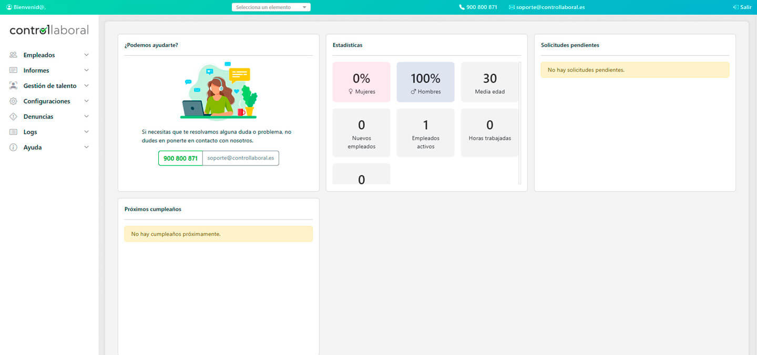Click the Empleados people icon in sidebar
The image size is (757, 355).
tap(13, 55)
